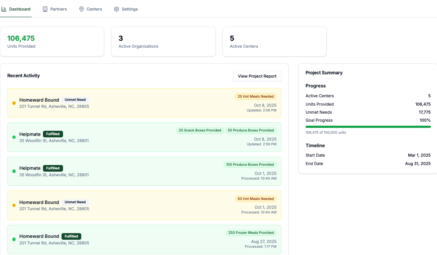Click the 250 Frozen Meals Provided badge
The image size is (437, 255).
(251, 233)
